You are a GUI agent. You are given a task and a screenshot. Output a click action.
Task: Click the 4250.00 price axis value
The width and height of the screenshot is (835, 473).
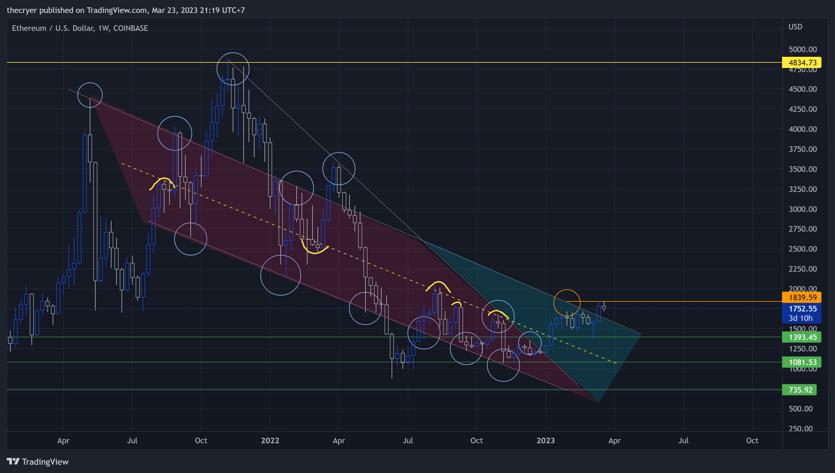click(803, 109)
